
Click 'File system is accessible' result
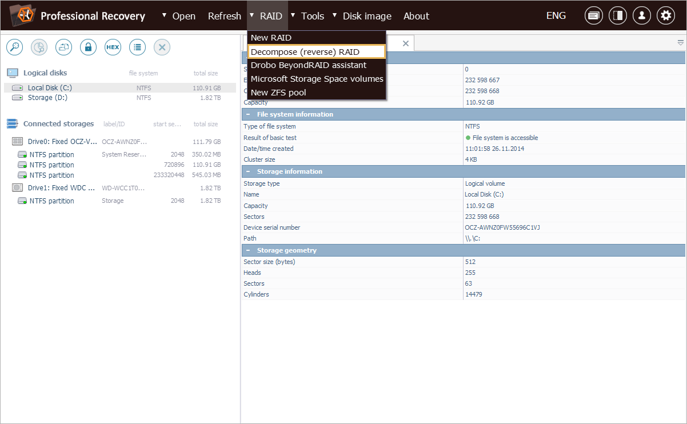point(505,138)
